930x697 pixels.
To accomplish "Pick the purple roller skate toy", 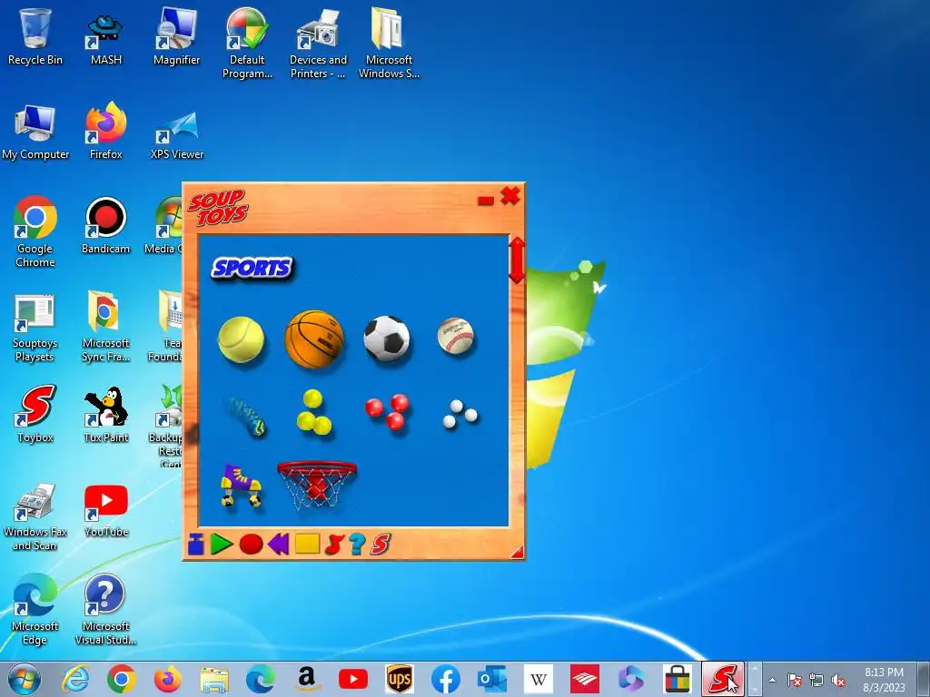I will [x=241, y=486].
